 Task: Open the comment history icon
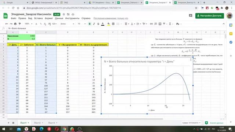[x=191, y=15]
